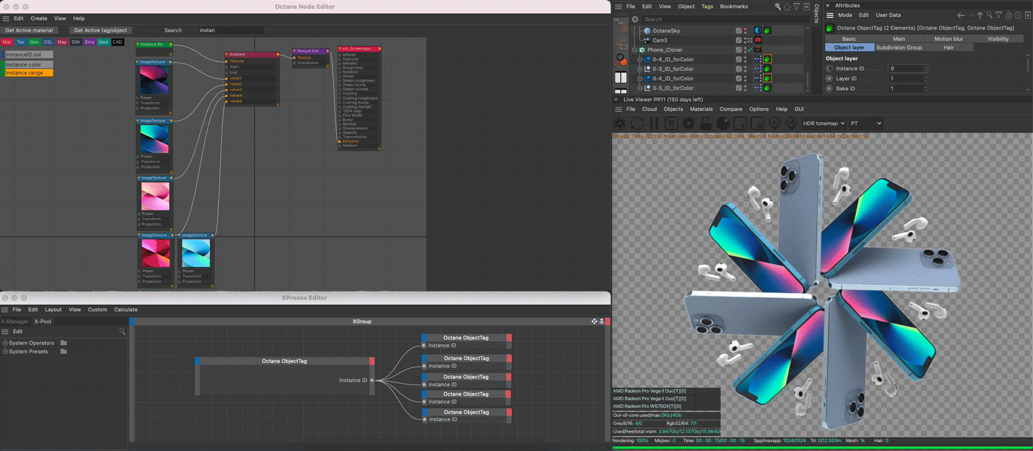Click Get Active tag/object button

point(101,30)
